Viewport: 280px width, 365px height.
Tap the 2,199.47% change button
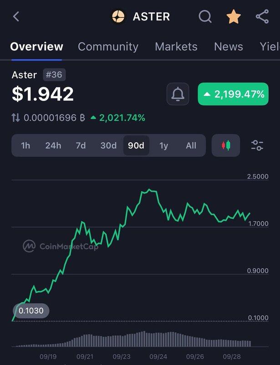[233, 94]
